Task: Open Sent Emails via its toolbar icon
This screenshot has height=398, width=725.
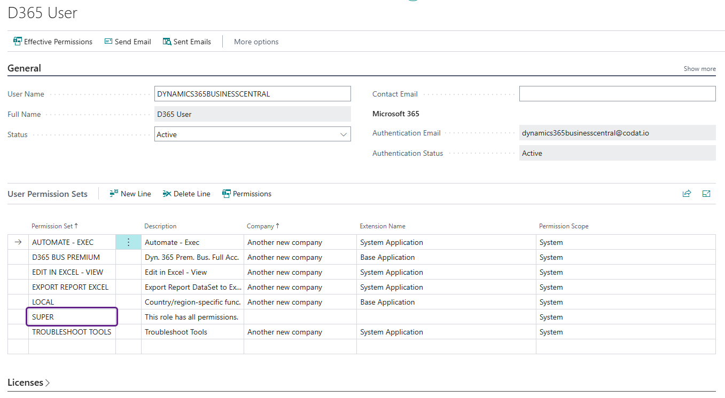Action: (186, 41)
